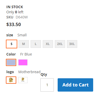This screenshot has width=105, height=99.
Task: Choose size L option
Action: (36, 44)
